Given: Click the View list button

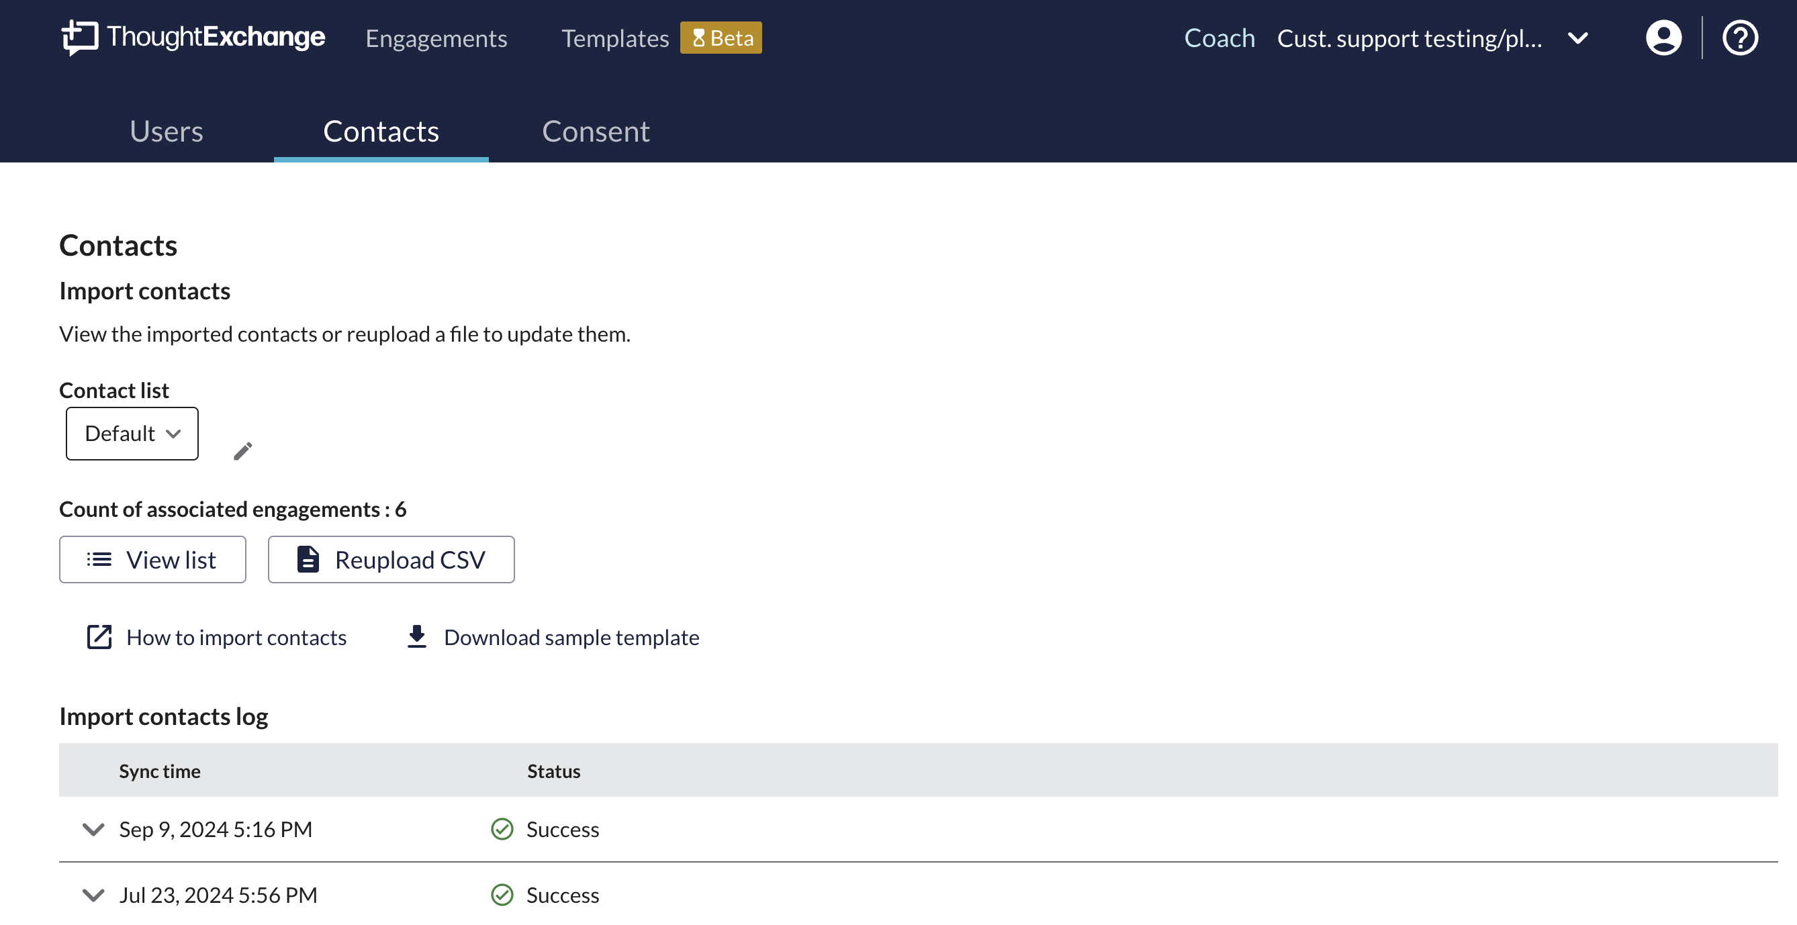Looking at the screenshot, I should pos(153,559).
